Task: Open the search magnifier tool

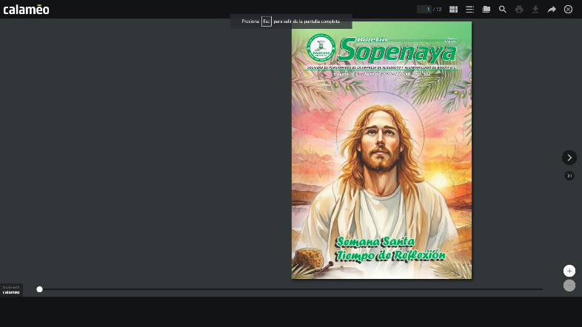Action: [x=503, y=10]
